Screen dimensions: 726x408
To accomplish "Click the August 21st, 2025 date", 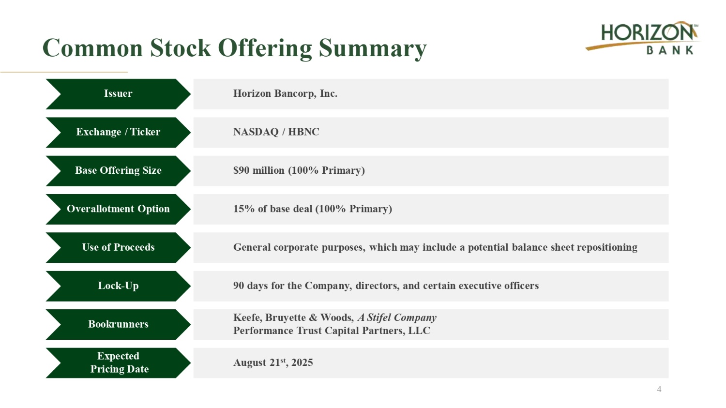I will coord(273,363).
